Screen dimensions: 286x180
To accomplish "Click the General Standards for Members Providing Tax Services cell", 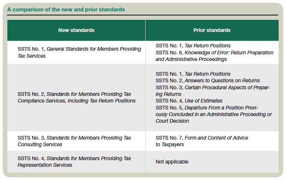I will (79, 52).
